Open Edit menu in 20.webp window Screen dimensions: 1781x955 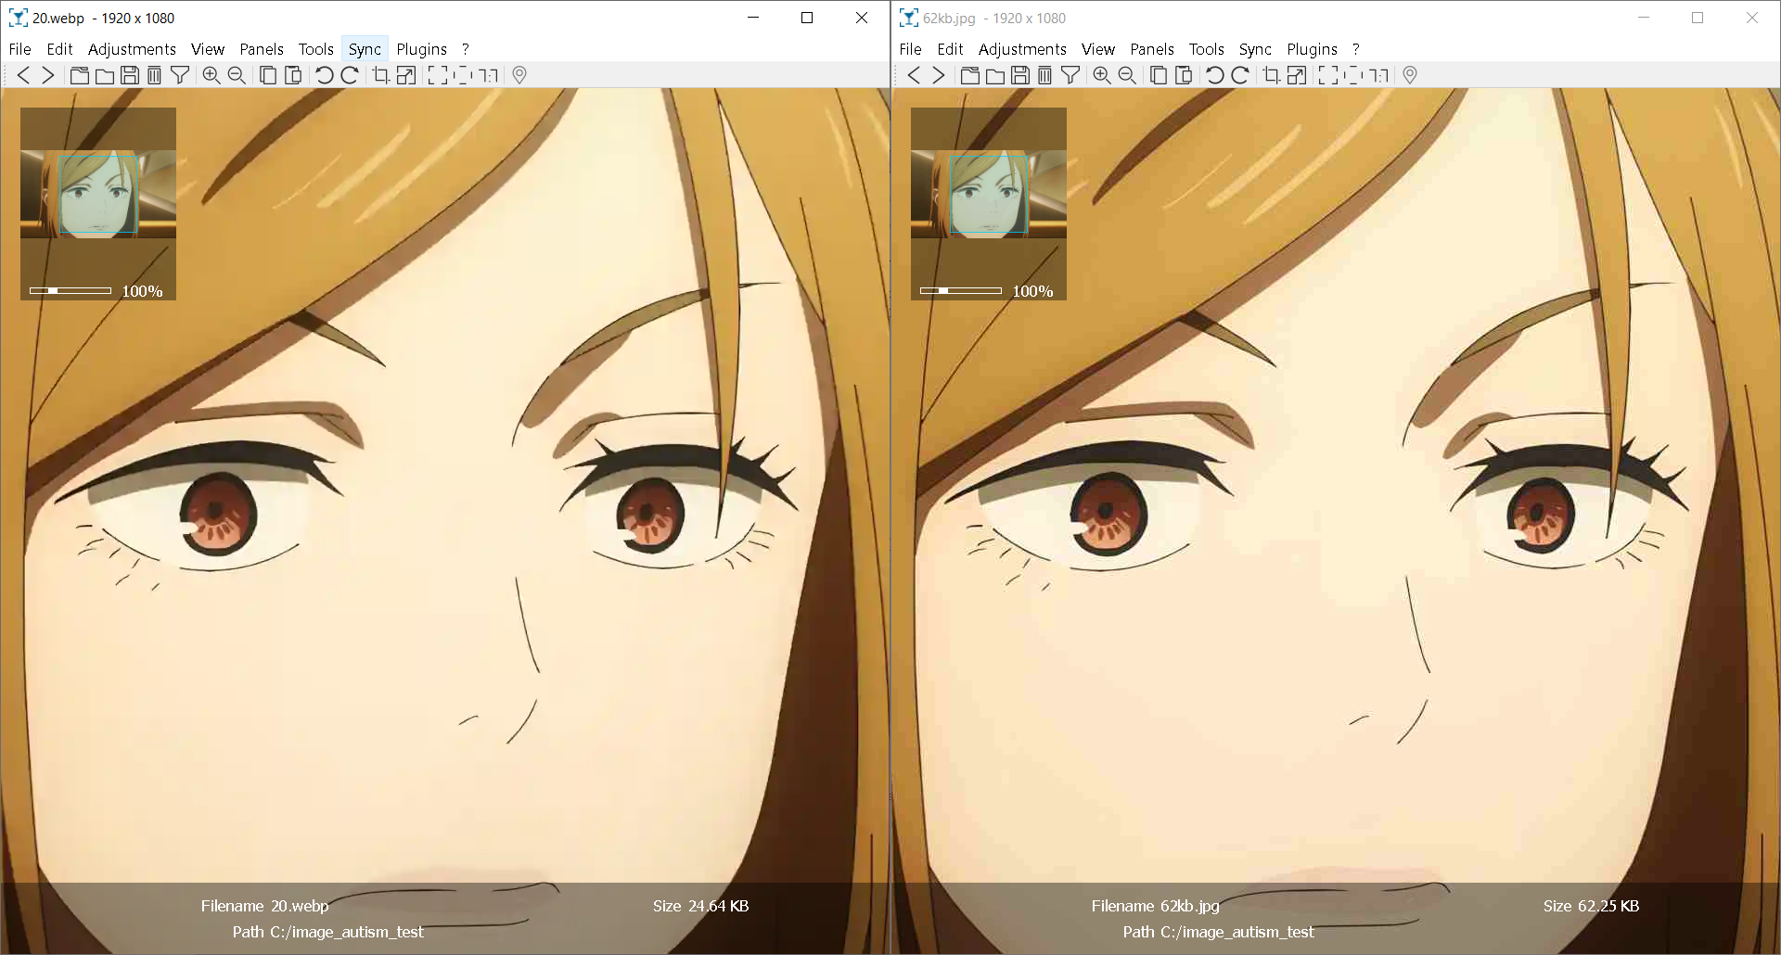pyautogui.click(x=59, y=49)
